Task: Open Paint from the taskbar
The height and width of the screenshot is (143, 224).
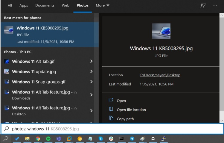Action: click(x=142, y=139)
